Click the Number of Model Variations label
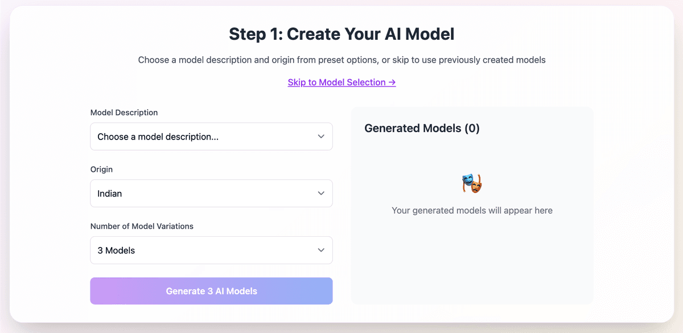Viewport: 683px width, 333px height. coord(142,226)
